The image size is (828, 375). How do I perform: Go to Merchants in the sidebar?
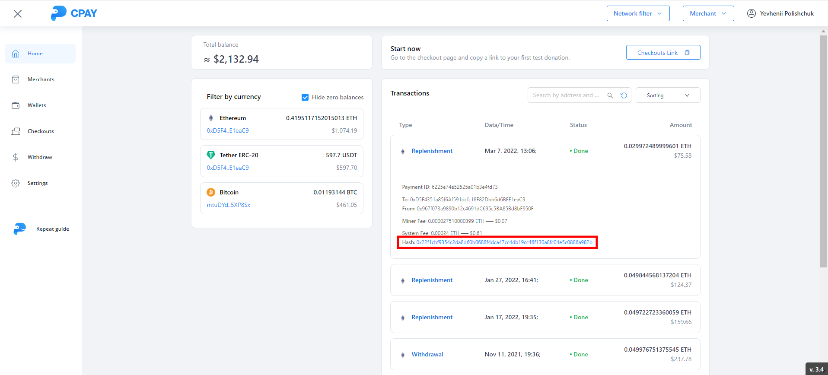[x=41, y=79]
